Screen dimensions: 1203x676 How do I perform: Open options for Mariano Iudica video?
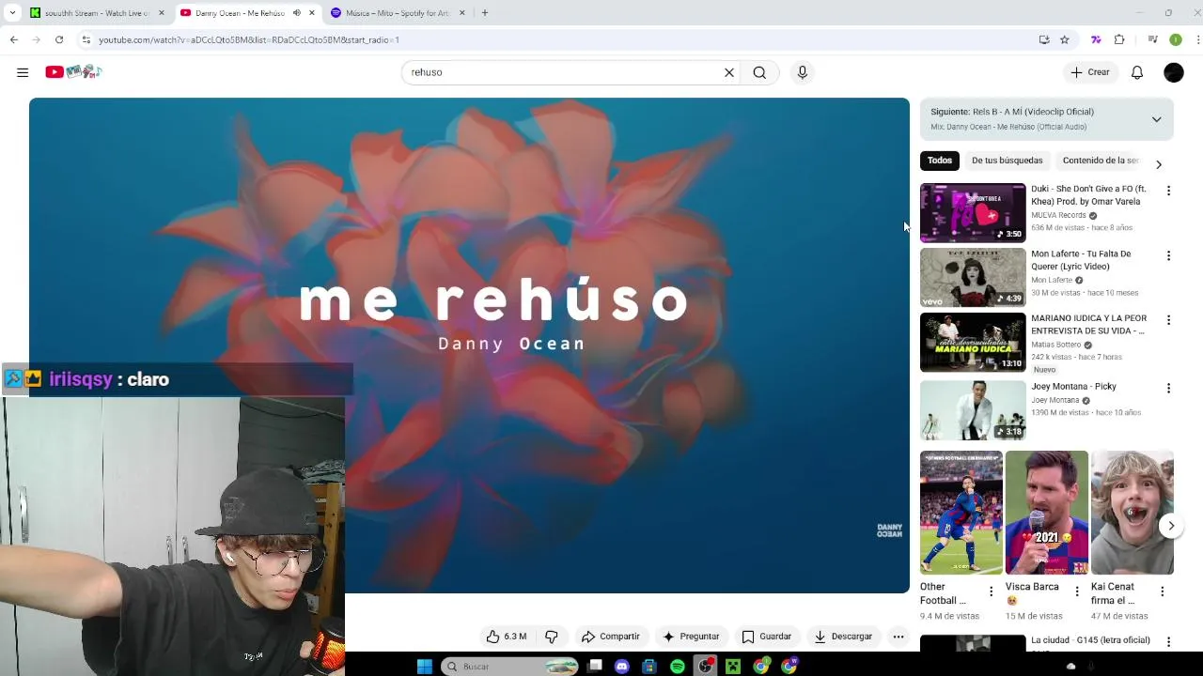point(1168,320)
